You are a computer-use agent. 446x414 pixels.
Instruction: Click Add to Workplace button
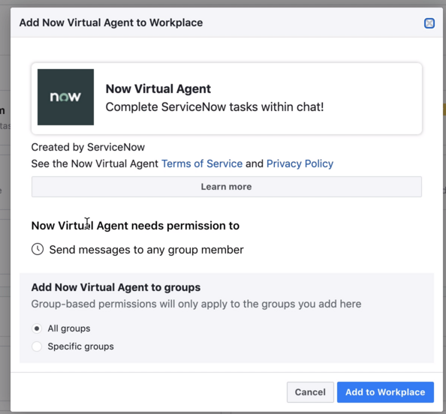point(385,392)
